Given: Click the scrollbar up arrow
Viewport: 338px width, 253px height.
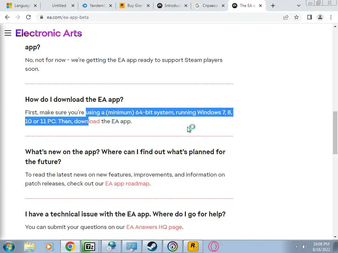Looking at the screenshot, I should coord(335,26).
